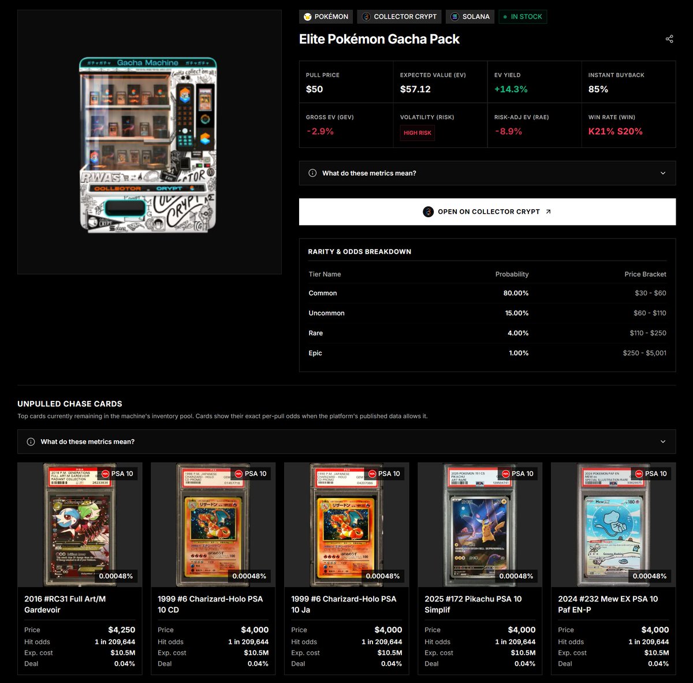Click the Win Rate value K21% S20%
Image resolution: width=693 pixels, height=683 pixels.
[x=616, y=131]
